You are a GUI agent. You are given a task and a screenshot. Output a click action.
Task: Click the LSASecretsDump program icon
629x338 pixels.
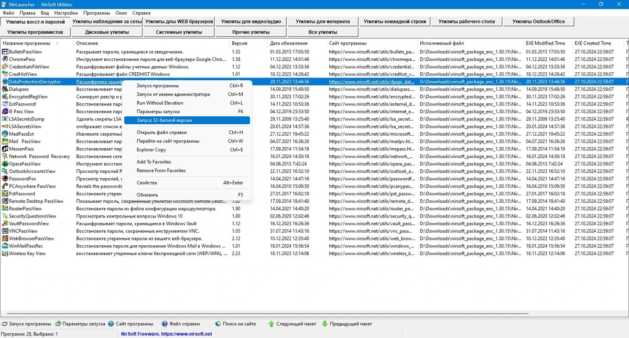point(5,119)
